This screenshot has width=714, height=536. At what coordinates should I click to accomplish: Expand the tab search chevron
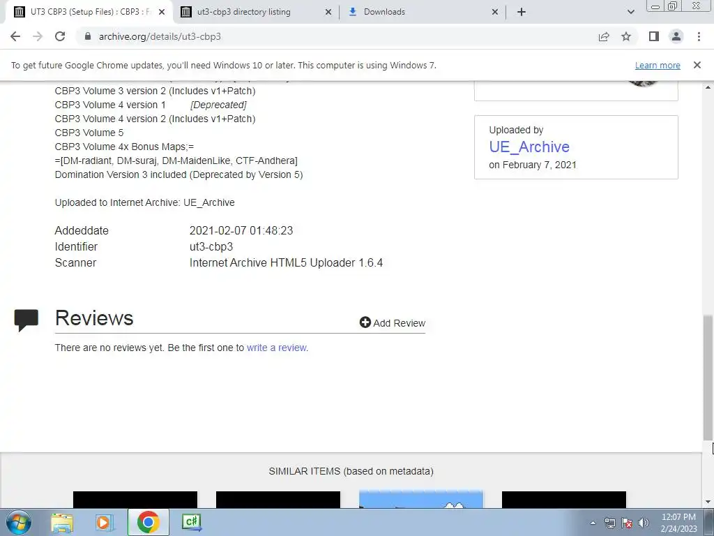[x=630, y=12]
